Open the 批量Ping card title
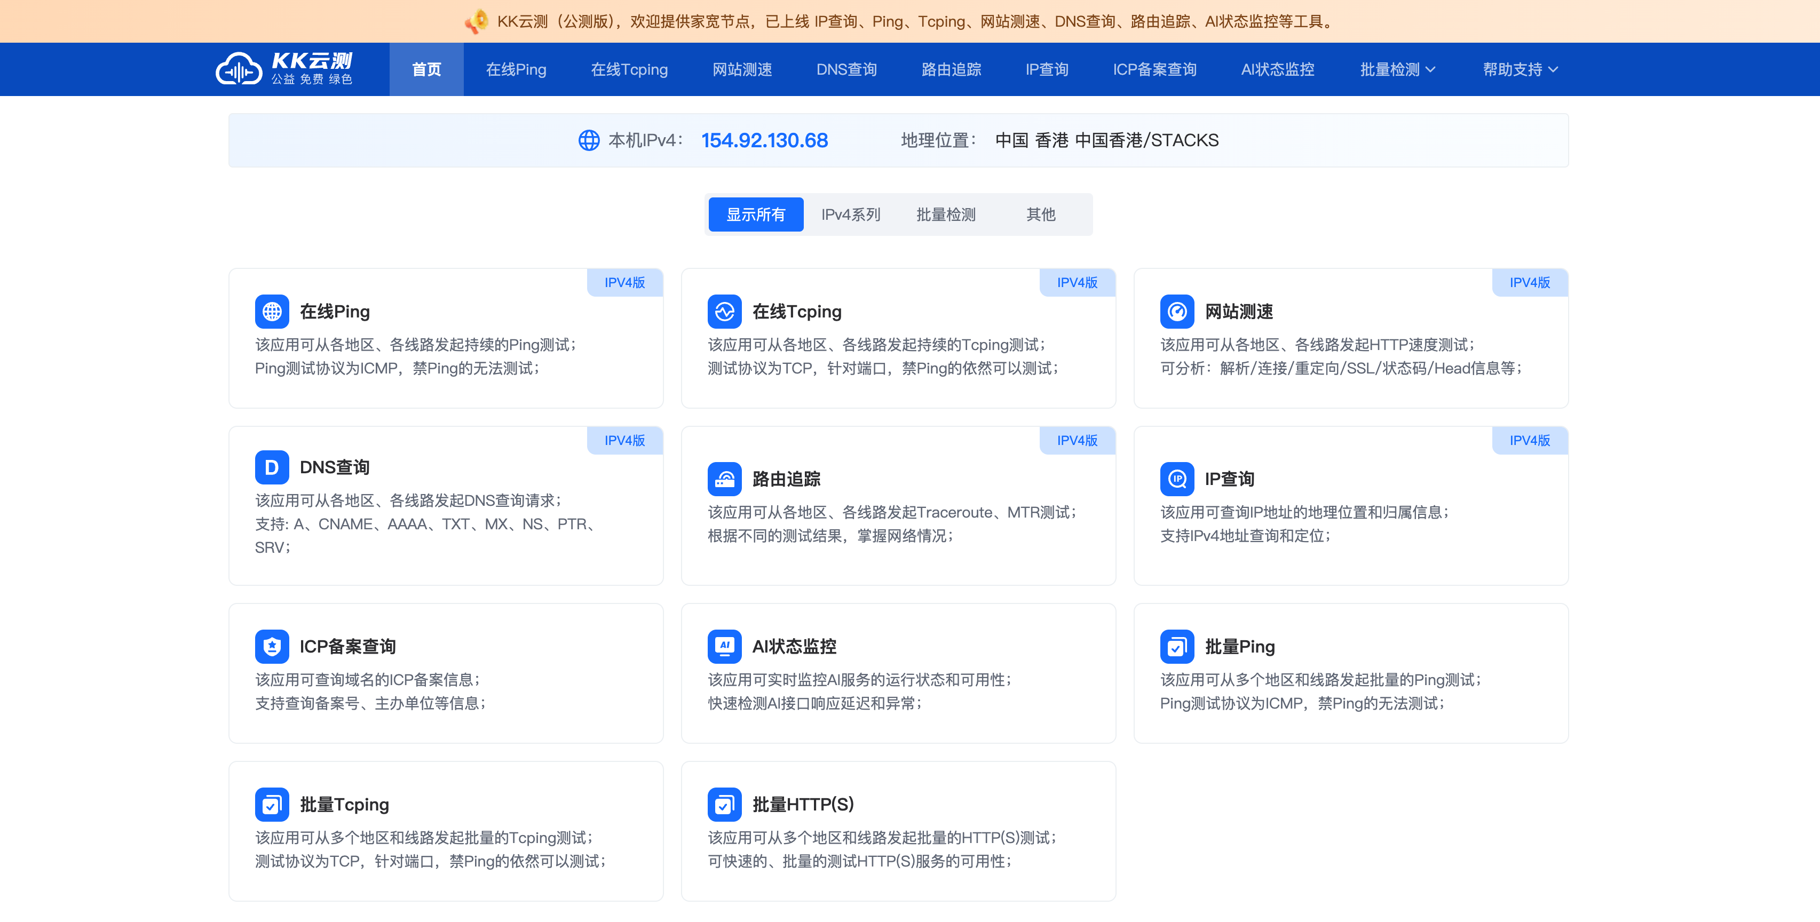Image resolution: width=1820 pixels, height=922 pixels. point(1240,647)
